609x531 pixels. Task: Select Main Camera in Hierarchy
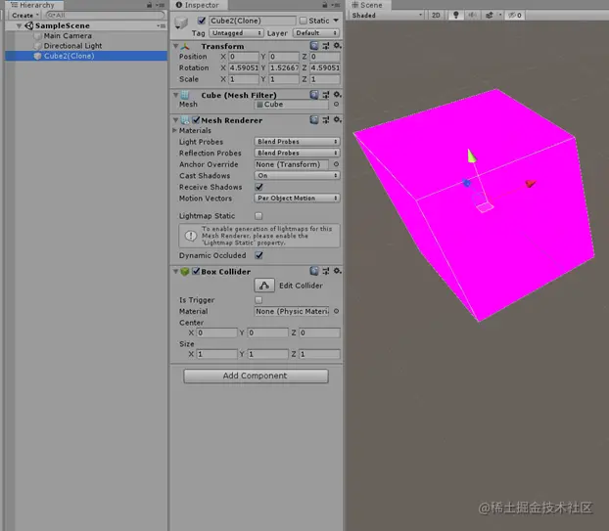point(68,35)
